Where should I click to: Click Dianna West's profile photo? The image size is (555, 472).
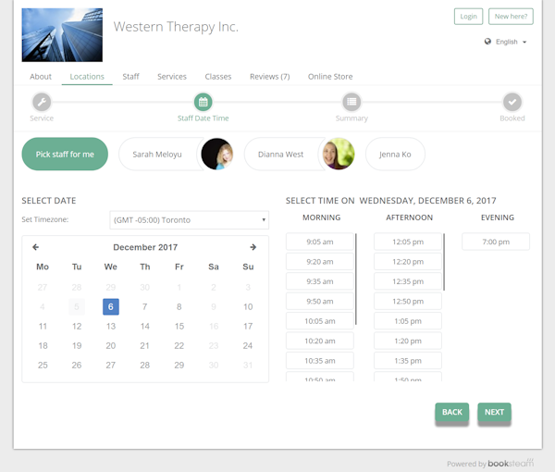pyautogui.click(x=339, y=154)
